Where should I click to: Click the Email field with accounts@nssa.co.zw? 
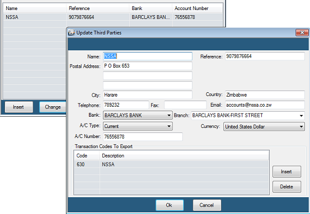pyautogui.click(x=265, y=105)
